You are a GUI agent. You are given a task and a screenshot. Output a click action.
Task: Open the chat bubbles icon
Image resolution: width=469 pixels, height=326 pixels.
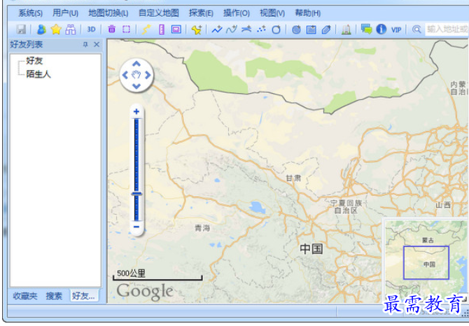[x=366, y=29]
